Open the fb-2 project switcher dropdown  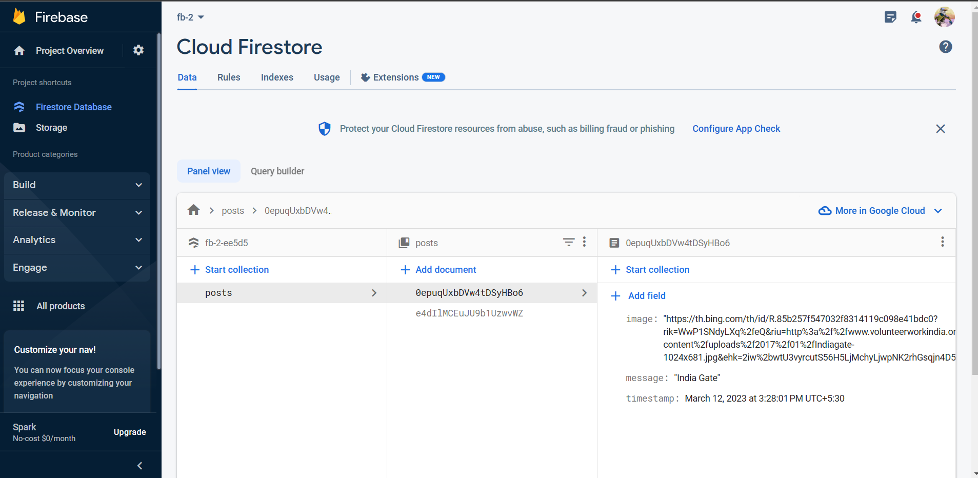(191, 17)
